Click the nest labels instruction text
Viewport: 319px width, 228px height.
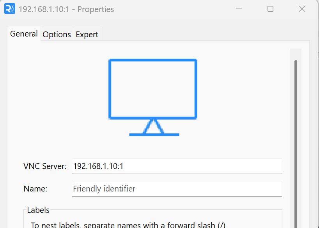[x=128, y=225]
